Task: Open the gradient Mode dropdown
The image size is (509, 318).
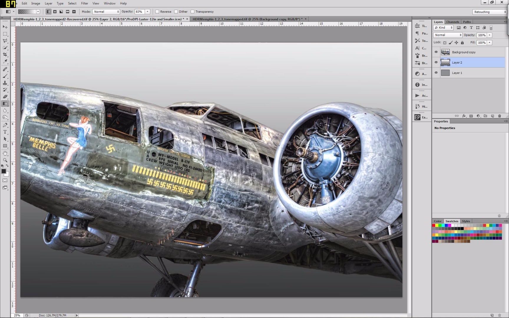Action: [106, 12]
